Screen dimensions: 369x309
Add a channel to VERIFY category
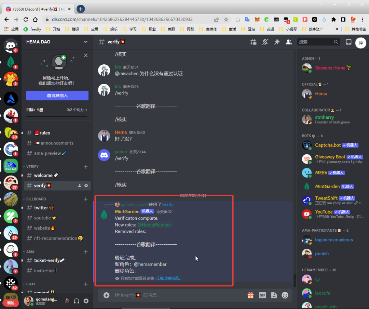86,167
